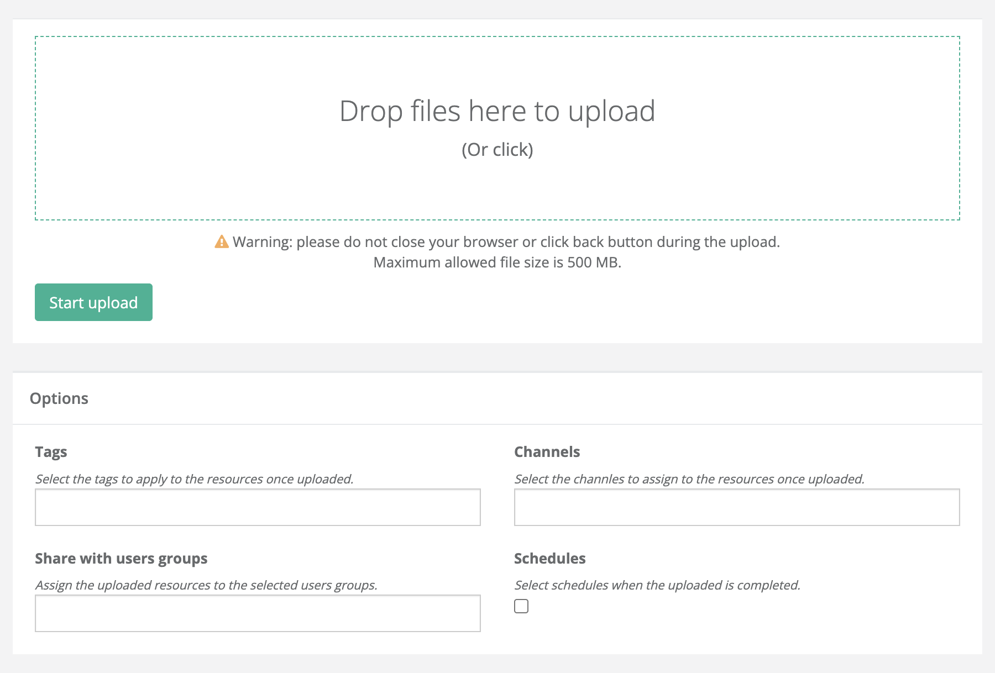Click the users groups help description
995x673 pixels.
pyautogui.click(x=206, y=585)
